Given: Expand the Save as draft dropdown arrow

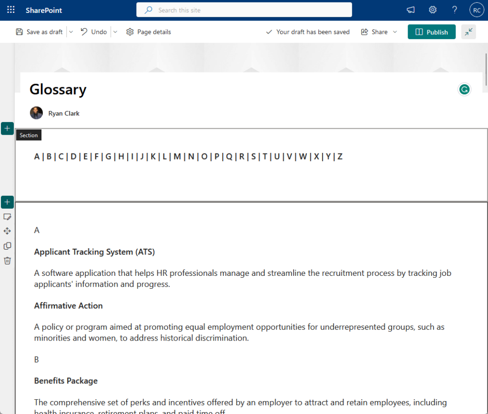Looking at the screenshot, I should click(71, 32).
